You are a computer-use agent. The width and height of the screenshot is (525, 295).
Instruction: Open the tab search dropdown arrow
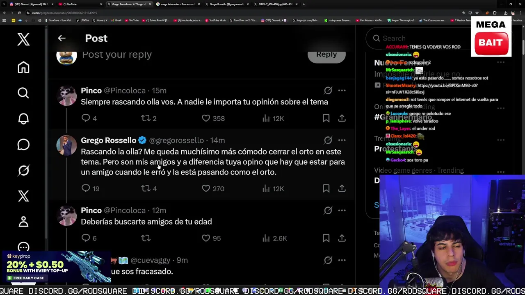(4, 4)
